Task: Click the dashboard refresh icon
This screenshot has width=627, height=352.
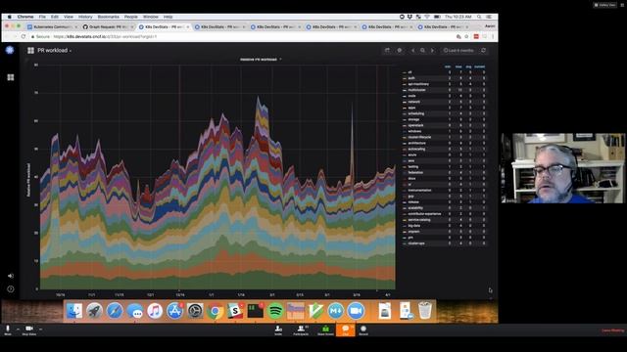Action: pos(483,50)
